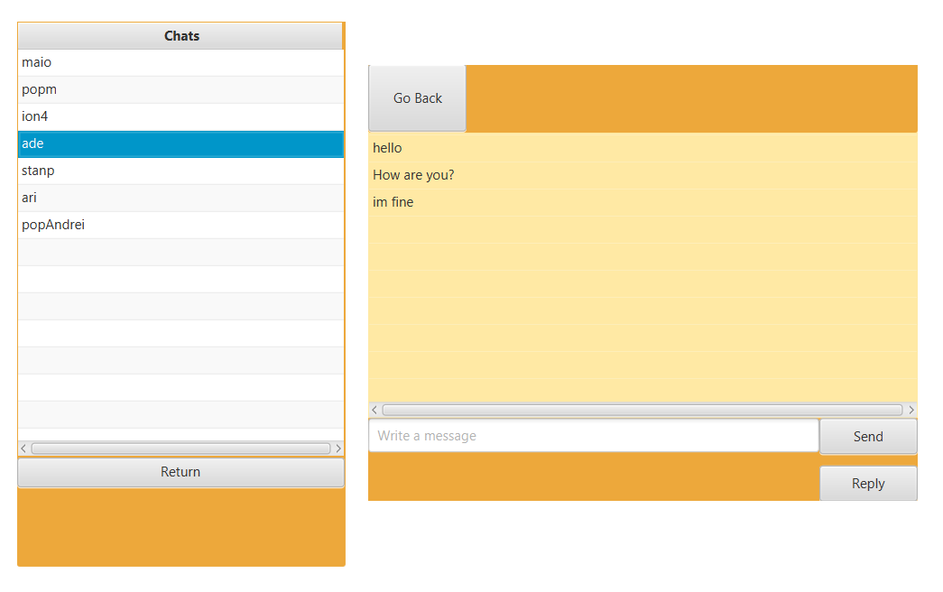
Task: Open the chat with popm
Action: (x=181, y=89)
